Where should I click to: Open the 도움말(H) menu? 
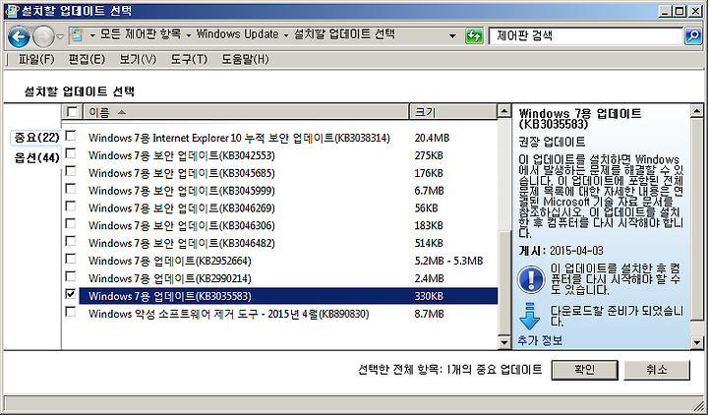tap(245, 59)
